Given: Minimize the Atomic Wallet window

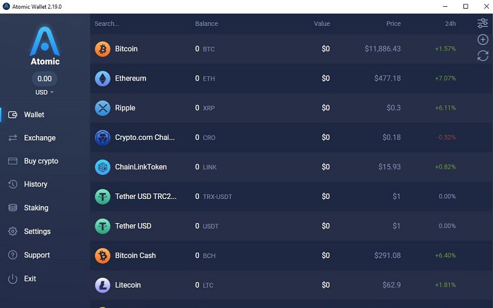Looking at the screenshot, I should click(x=445, y=6).
